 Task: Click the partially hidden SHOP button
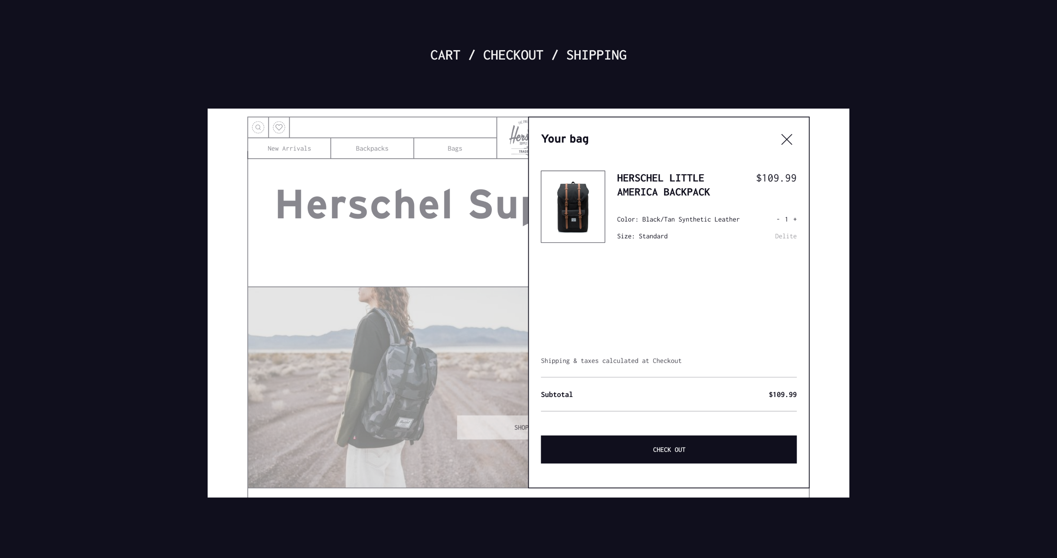[x=493, y=427]
